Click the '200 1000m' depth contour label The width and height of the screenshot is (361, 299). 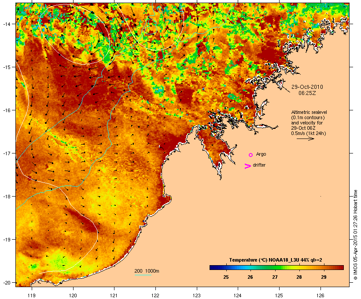tap(147, 271)
